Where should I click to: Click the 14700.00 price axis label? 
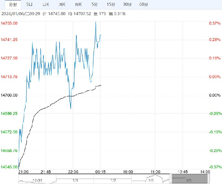coord(9,95)
